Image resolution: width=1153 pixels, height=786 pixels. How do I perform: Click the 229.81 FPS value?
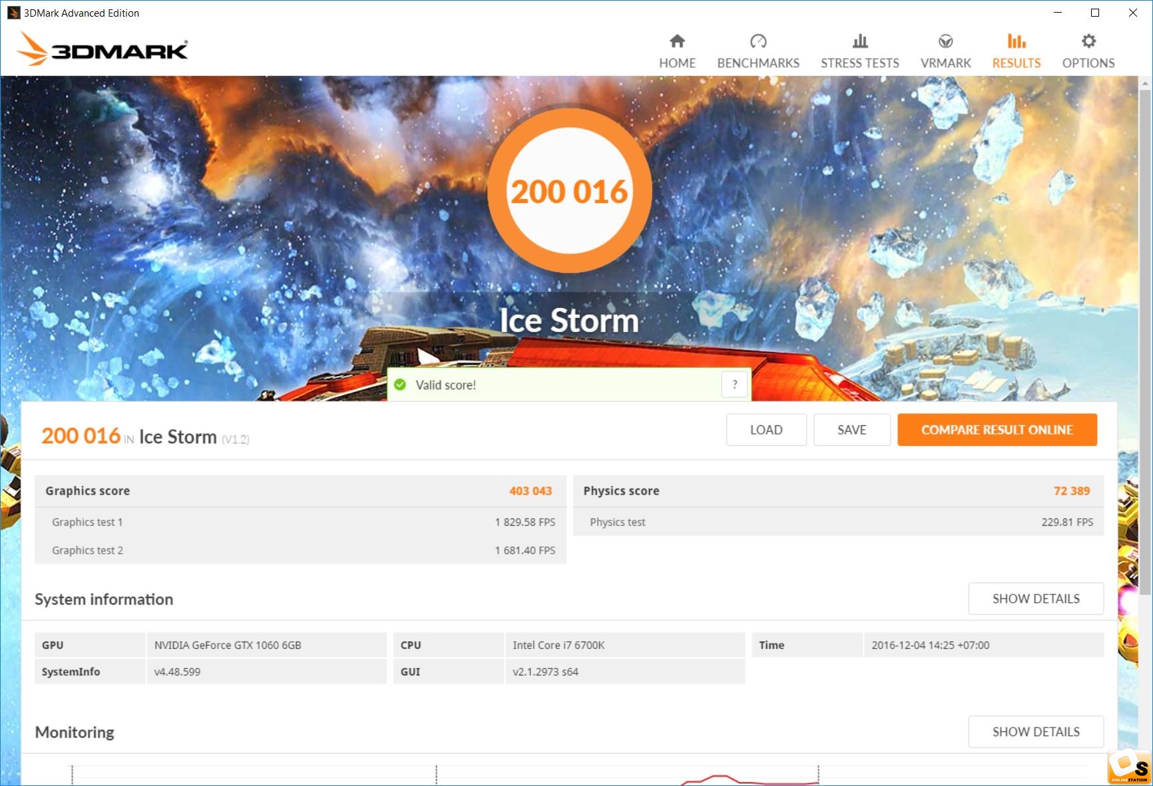pos(1067,522)
